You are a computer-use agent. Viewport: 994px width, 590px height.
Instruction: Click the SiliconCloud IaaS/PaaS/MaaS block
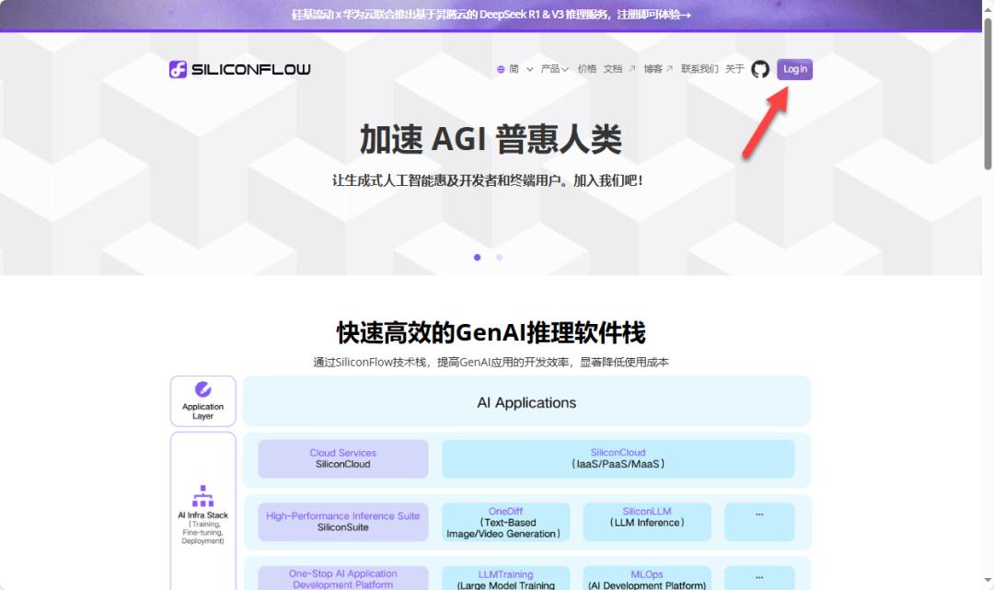click(x=618, y=458)
